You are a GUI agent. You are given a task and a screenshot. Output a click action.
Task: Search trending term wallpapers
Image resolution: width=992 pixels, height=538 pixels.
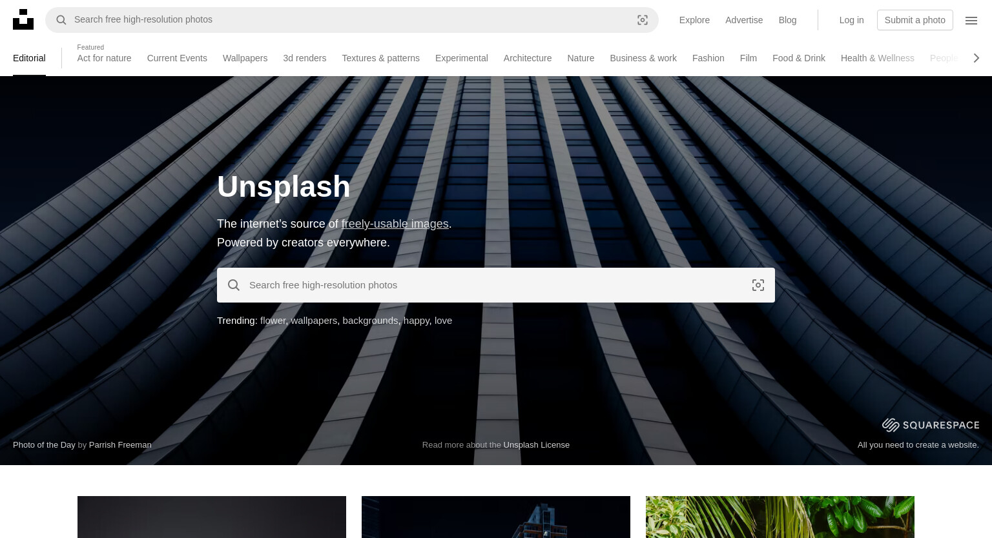314,321
